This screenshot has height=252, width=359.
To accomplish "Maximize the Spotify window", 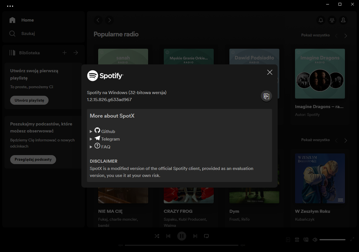I will pyautogui.click(x=340, y=4).
